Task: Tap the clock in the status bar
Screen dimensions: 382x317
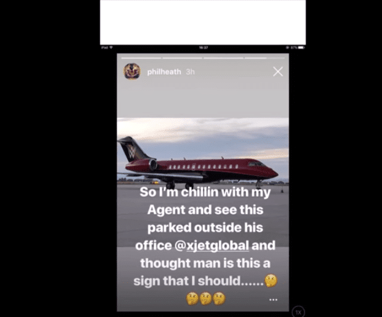Action: [x=204, y=48]
